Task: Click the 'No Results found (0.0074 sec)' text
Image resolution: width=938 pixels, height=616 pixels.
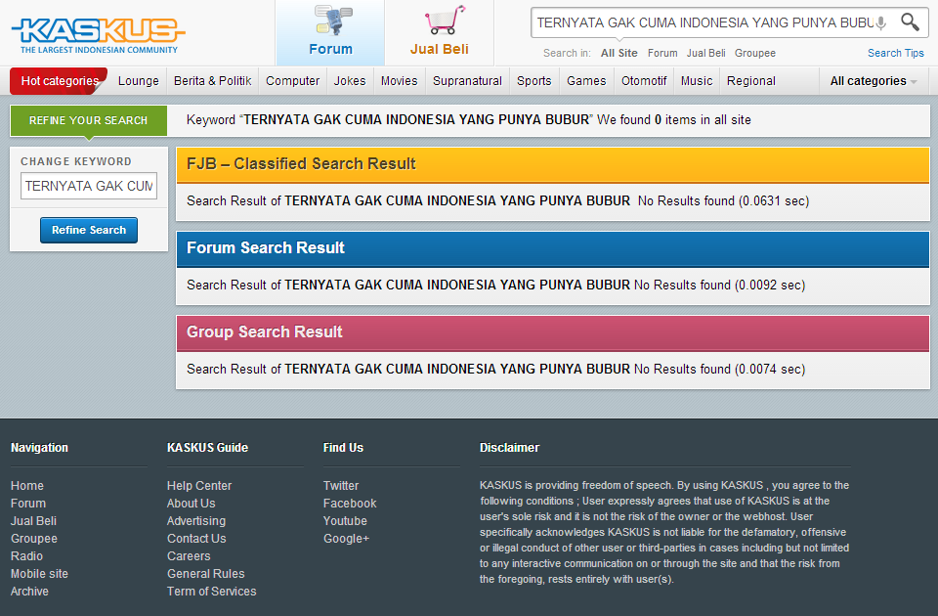Action: 720,370
